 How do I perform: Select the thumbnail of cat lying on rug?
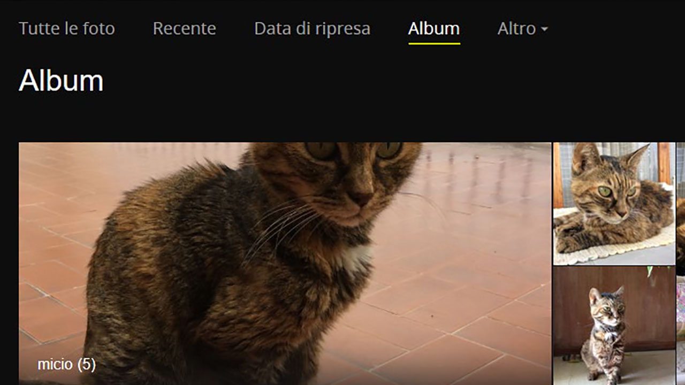614,203
